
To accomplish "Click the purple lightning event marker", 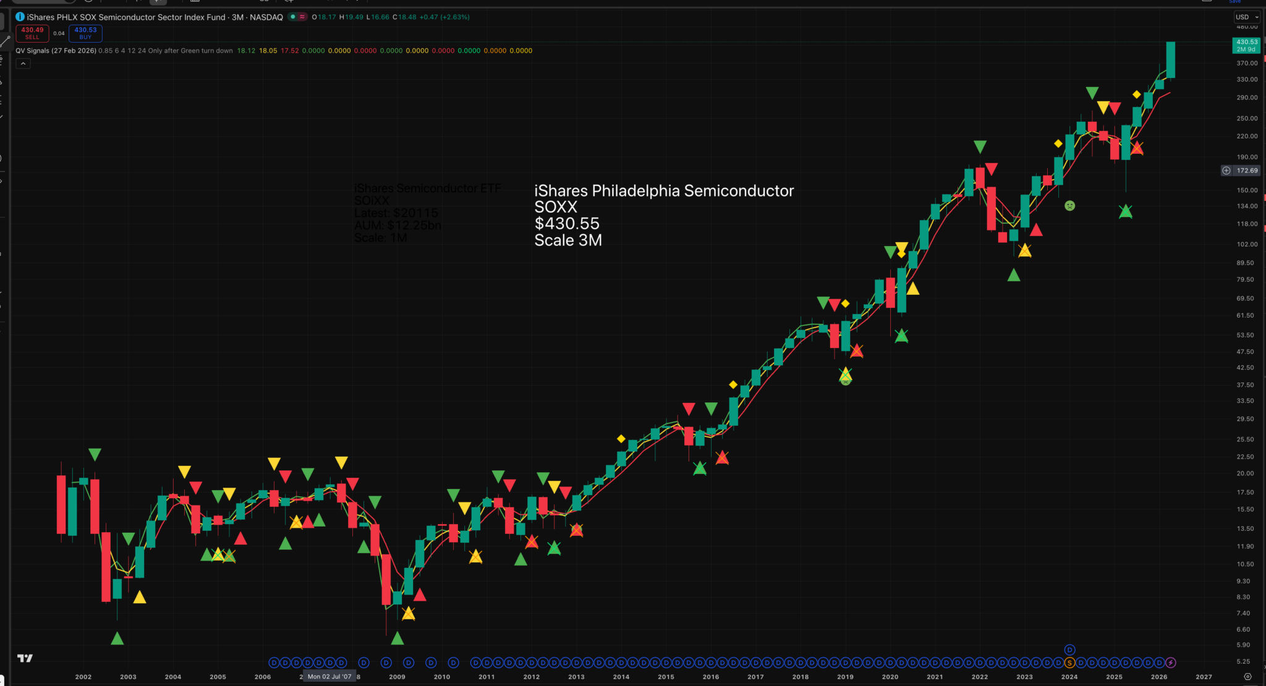I will pyautogui.click(x=1171, y=663).
